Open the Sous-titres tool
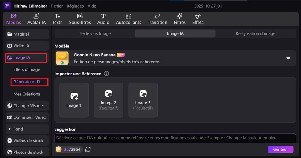Image resolution: width=301 pixels, height=158 pixels. pyautogui.click(x=80, y=19)
